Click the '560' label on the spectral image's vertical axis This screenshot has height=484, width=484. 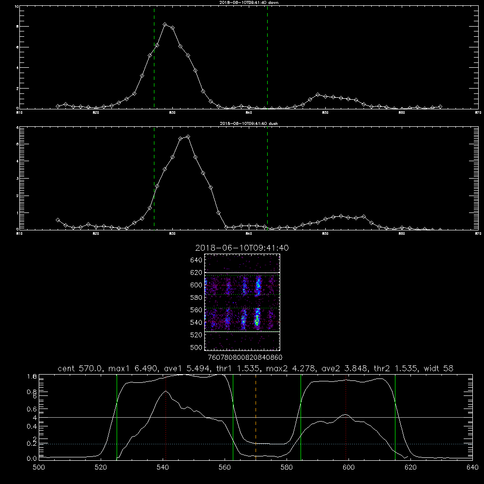pyautogui.click(x=196, y=310)
